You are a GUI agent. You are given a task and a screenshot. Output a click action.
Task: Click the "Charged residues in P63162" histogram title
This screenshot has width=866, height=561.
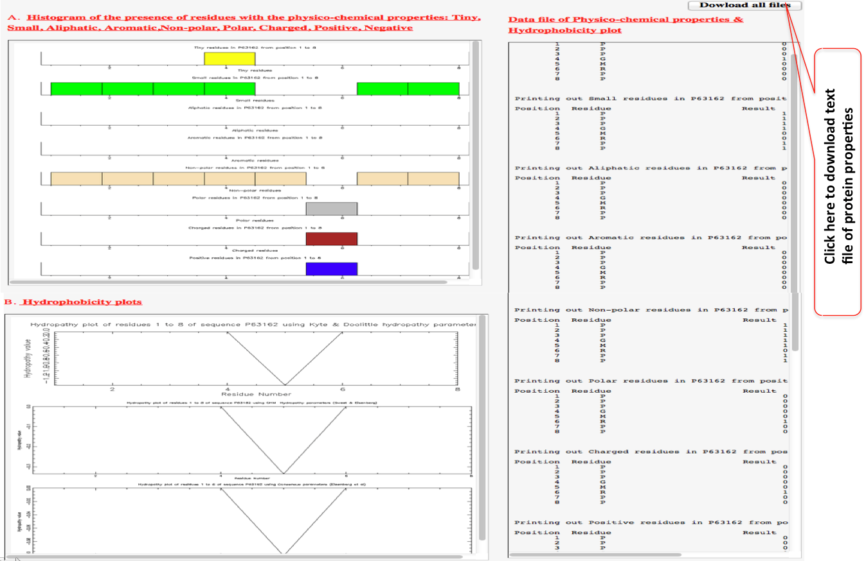(255, 228)
